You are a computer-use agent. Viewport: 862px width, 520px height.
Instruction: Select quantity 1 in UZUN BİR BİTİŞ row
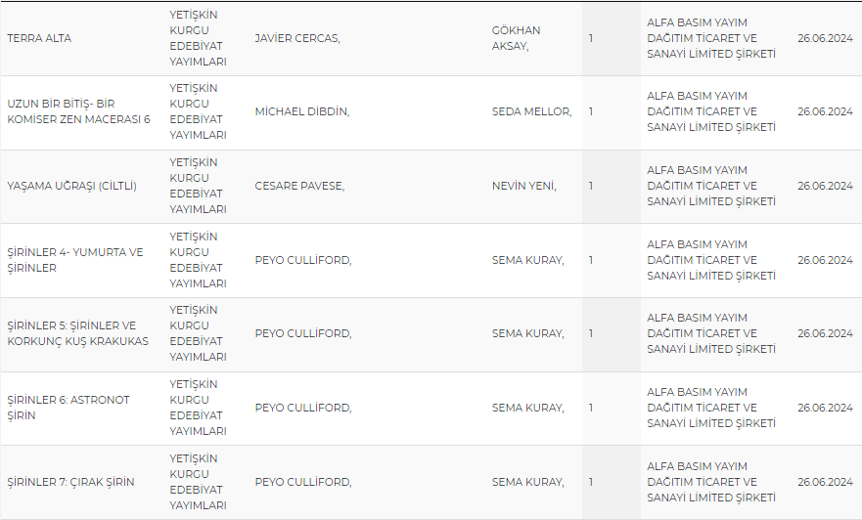591,111
